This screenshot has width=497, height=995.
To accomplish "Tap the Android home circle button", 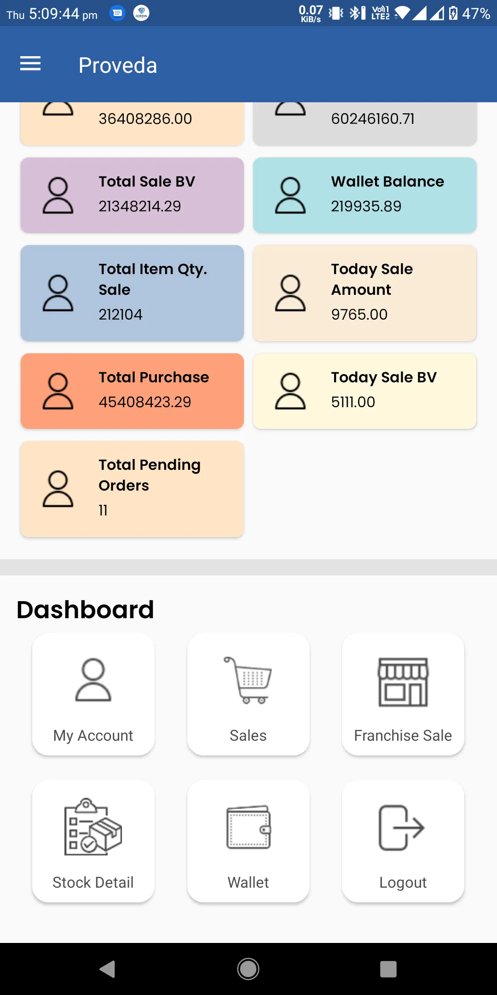I will 248,969.
